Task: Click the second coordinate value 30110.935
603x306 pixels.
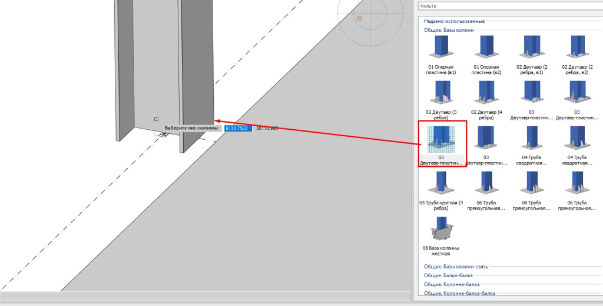Action: (x=266, y=128)
